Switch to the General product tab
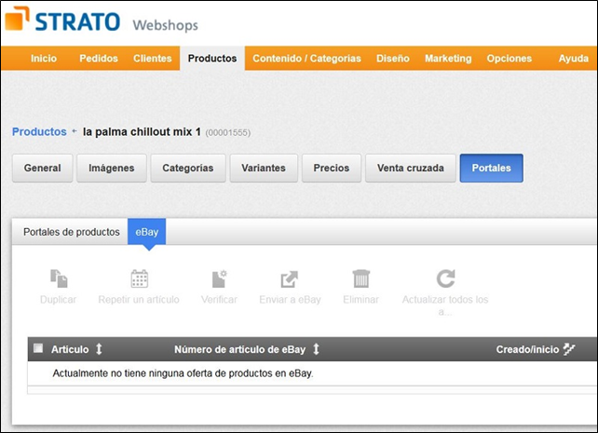 coord(42,169)
